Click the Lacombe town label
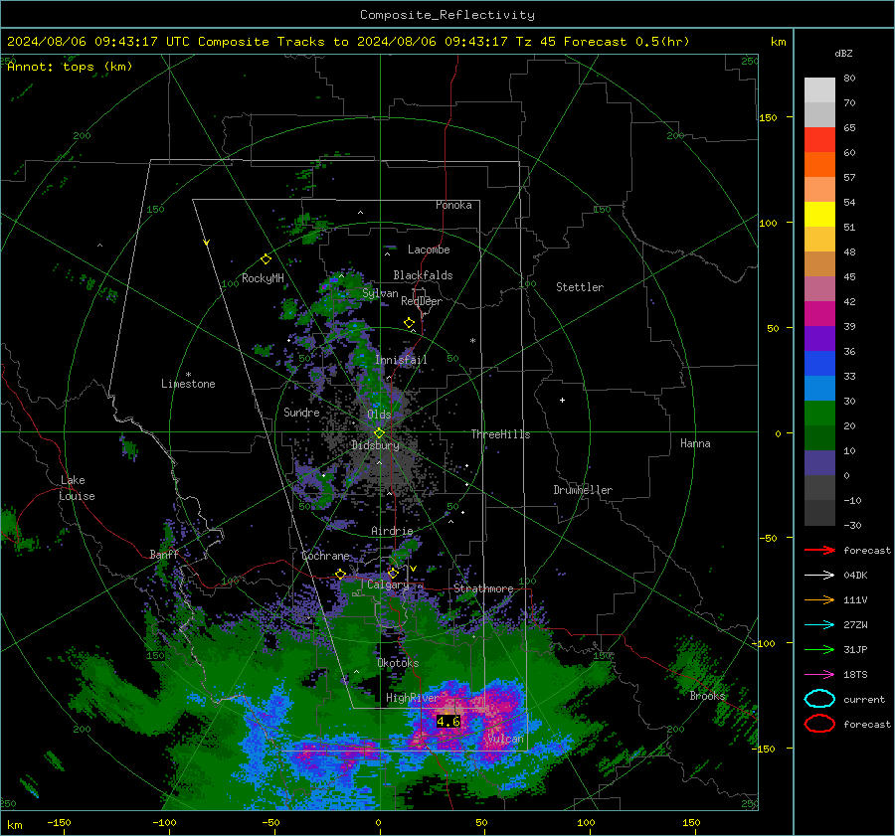Viewport: 895px width, 836px height. click(429, 250)
